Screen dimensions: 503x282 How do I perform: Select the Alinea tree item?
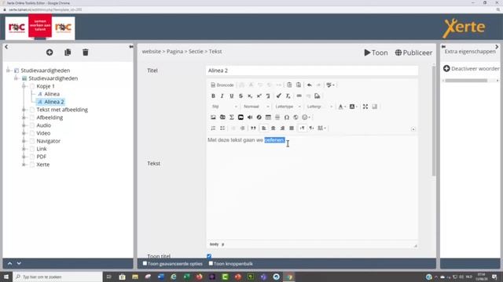(x=52, y=94)
